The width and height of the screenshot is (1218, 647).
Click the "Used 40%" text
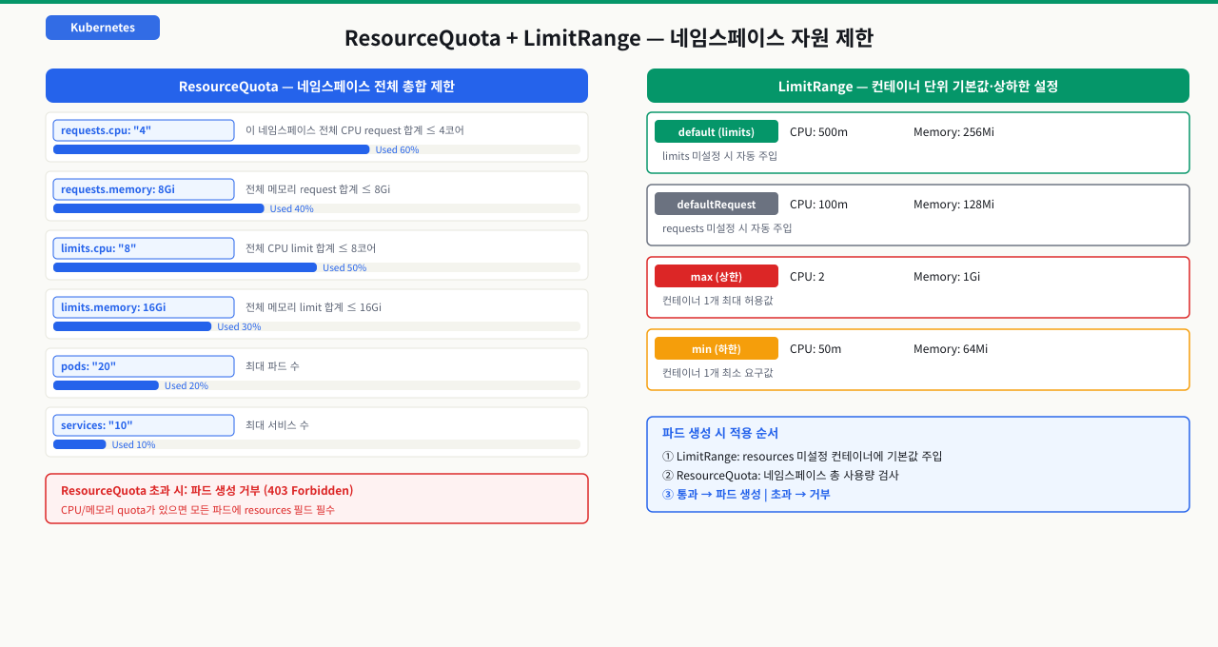click(x=291, y=208)
